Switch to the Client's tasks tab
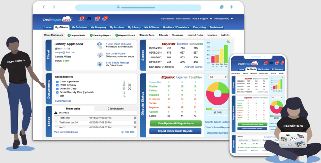The width and height of the screenshot is (321, 163). [116, 109]
